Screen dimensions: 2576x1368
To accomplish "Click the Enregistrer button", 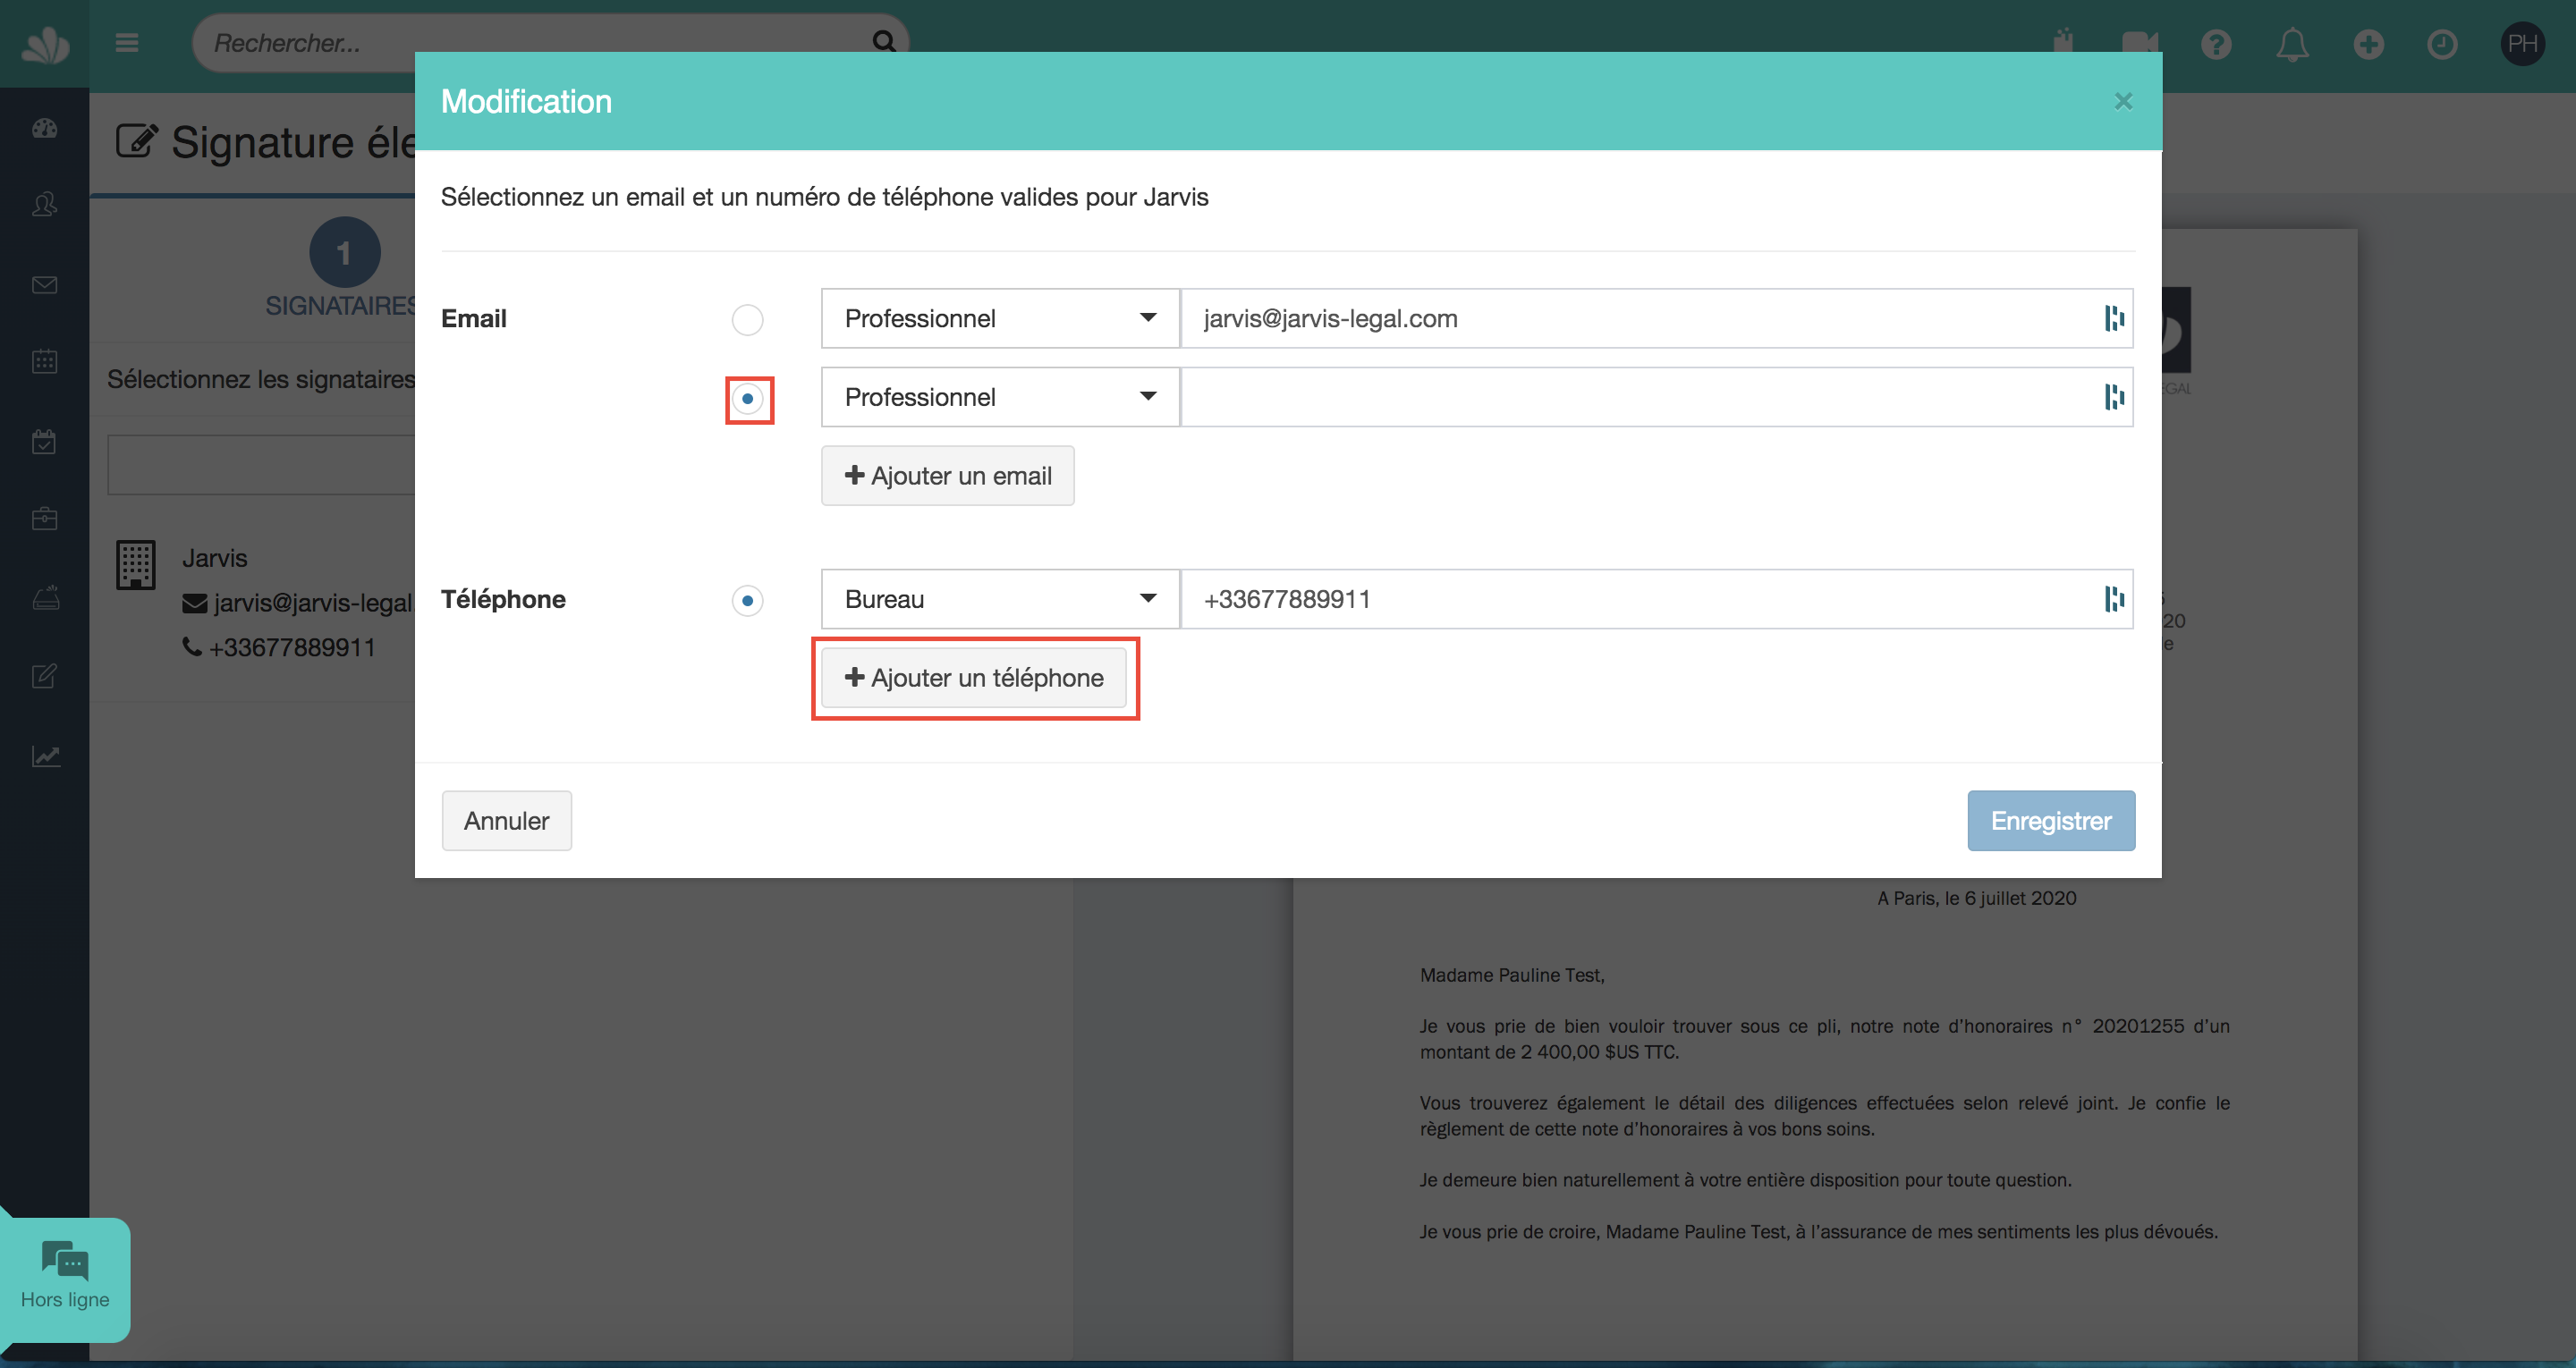I will [2050, 821].
